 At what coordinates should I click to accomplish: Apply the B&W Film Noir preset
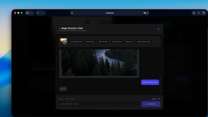coord(103,42)
